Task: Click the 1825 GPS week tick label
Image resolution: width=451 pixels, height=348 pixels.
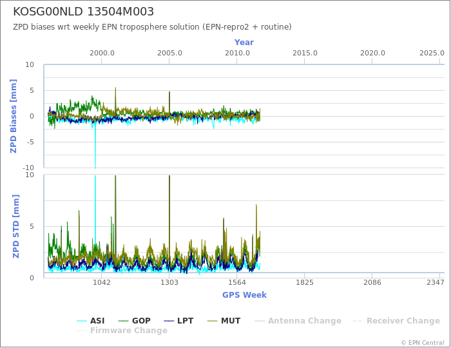Action: [x=305, y=282]
